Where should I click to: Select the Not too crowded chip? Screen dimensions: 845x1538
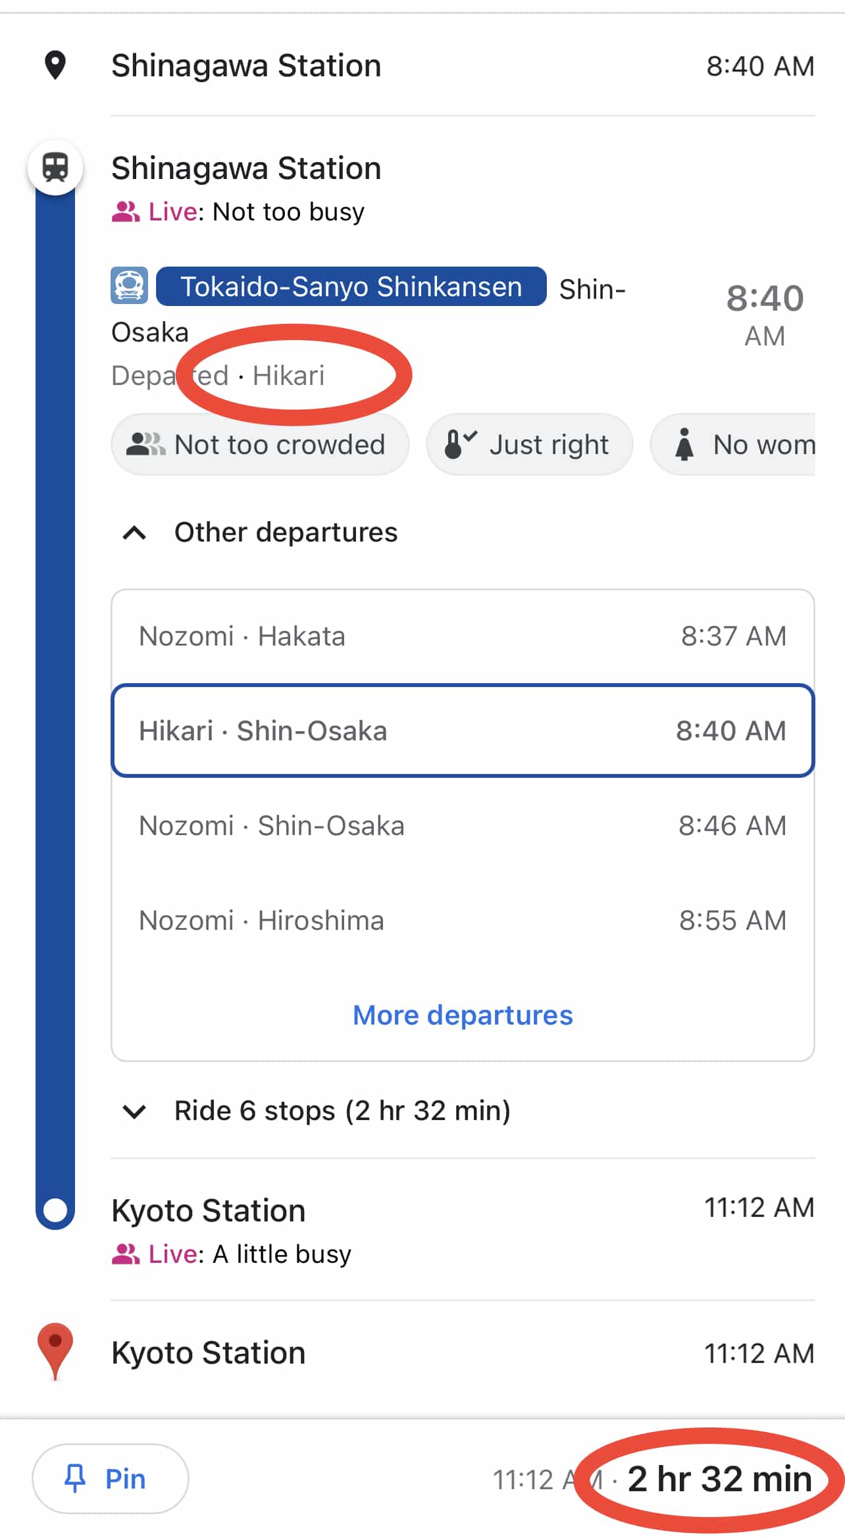tap(260, 445)
